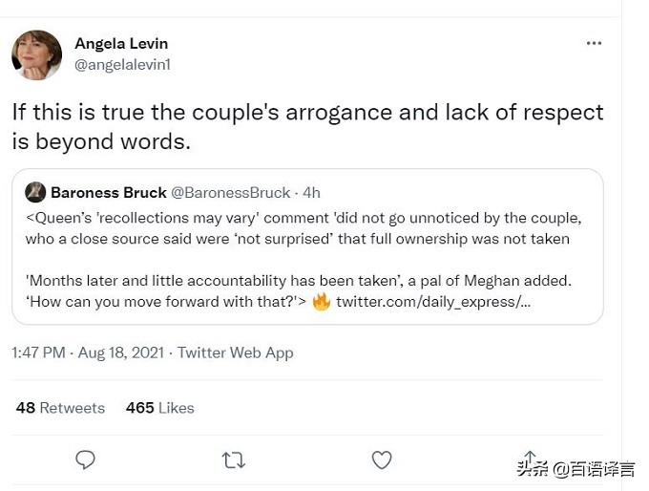Click the main tweet text

pyautogui.click(x=307, y=126)
